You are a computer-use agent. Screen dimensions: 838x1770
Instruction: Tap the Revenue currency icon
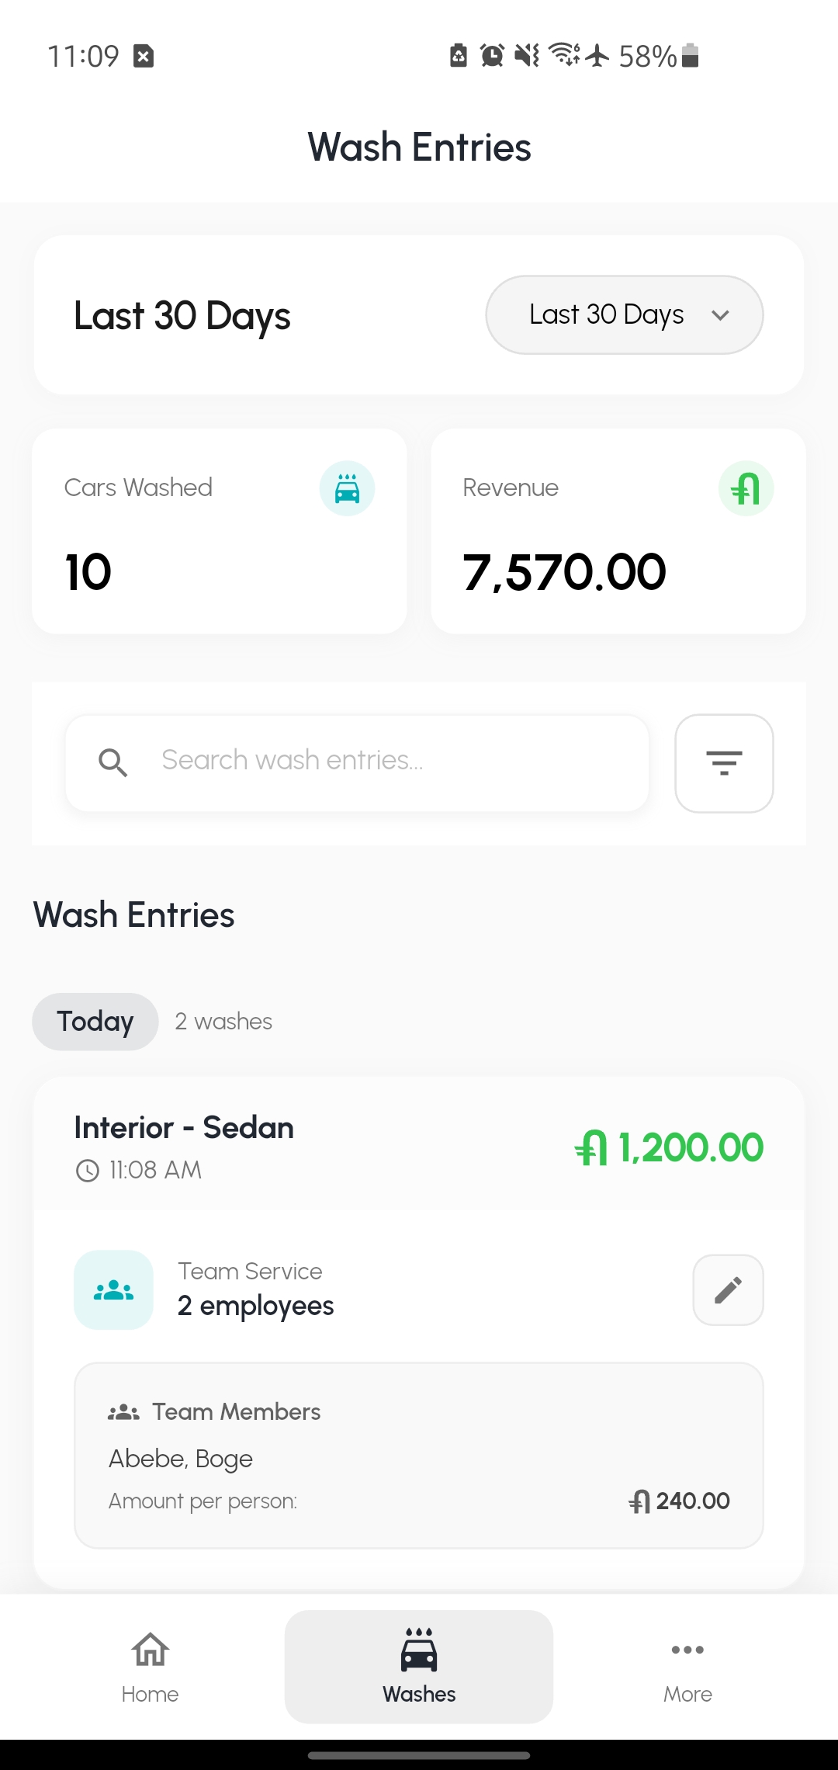coord(746,489)
